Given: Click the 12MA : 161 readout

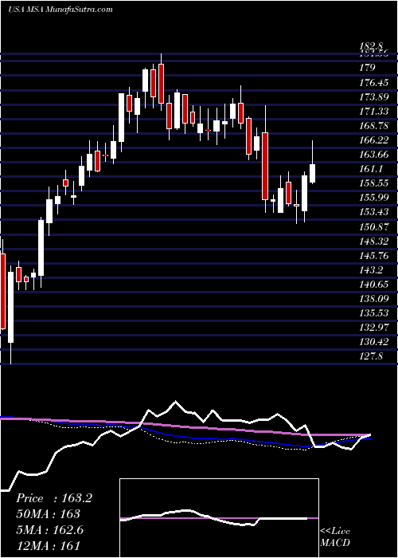Looking at the screenshot, I should (x=48, y=545).
